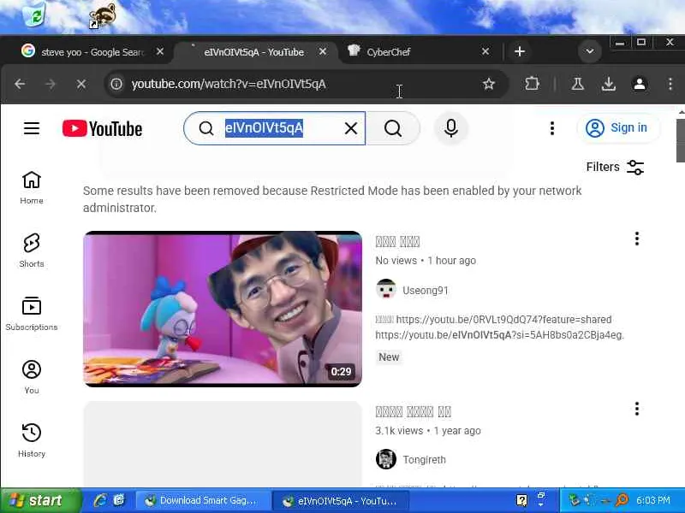Image resolution: width=685 pixels, height=513 pixels.
Task: Click the Tongireth video title
Action: pos(414,411)
